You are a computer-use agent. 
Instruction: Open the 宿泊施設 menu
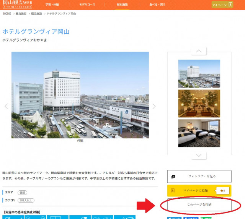point(122,5)
